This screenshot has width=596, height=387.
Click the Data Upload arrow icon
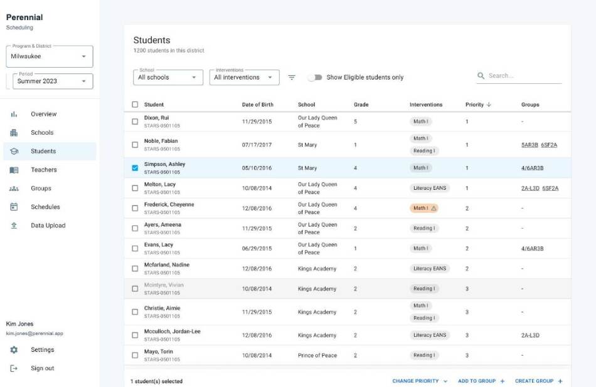pos(14,225)
